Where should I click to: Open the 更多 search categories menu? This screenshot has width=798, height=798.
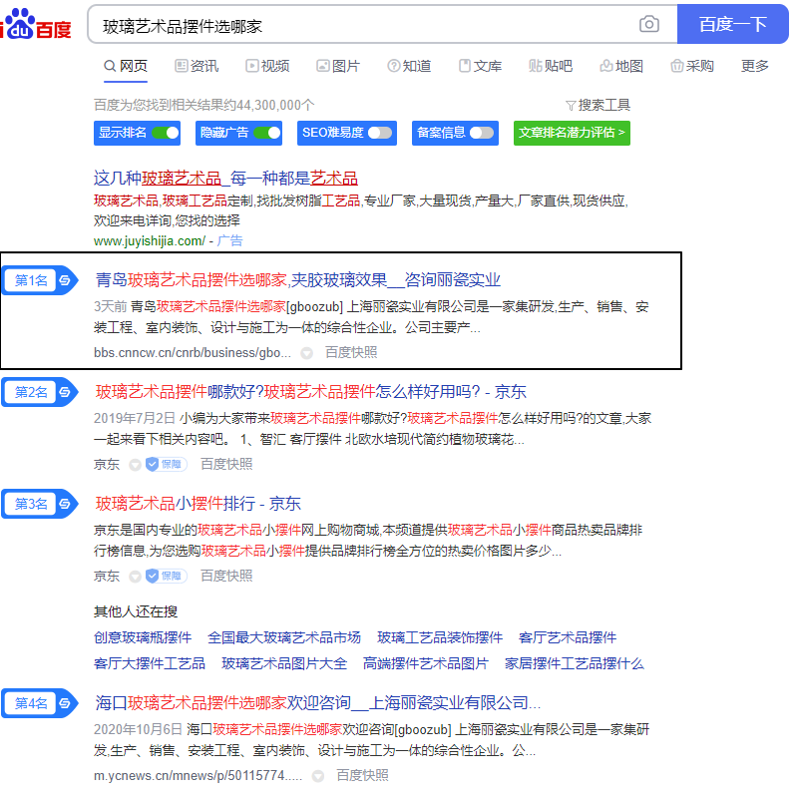click(x=754, y=66)
